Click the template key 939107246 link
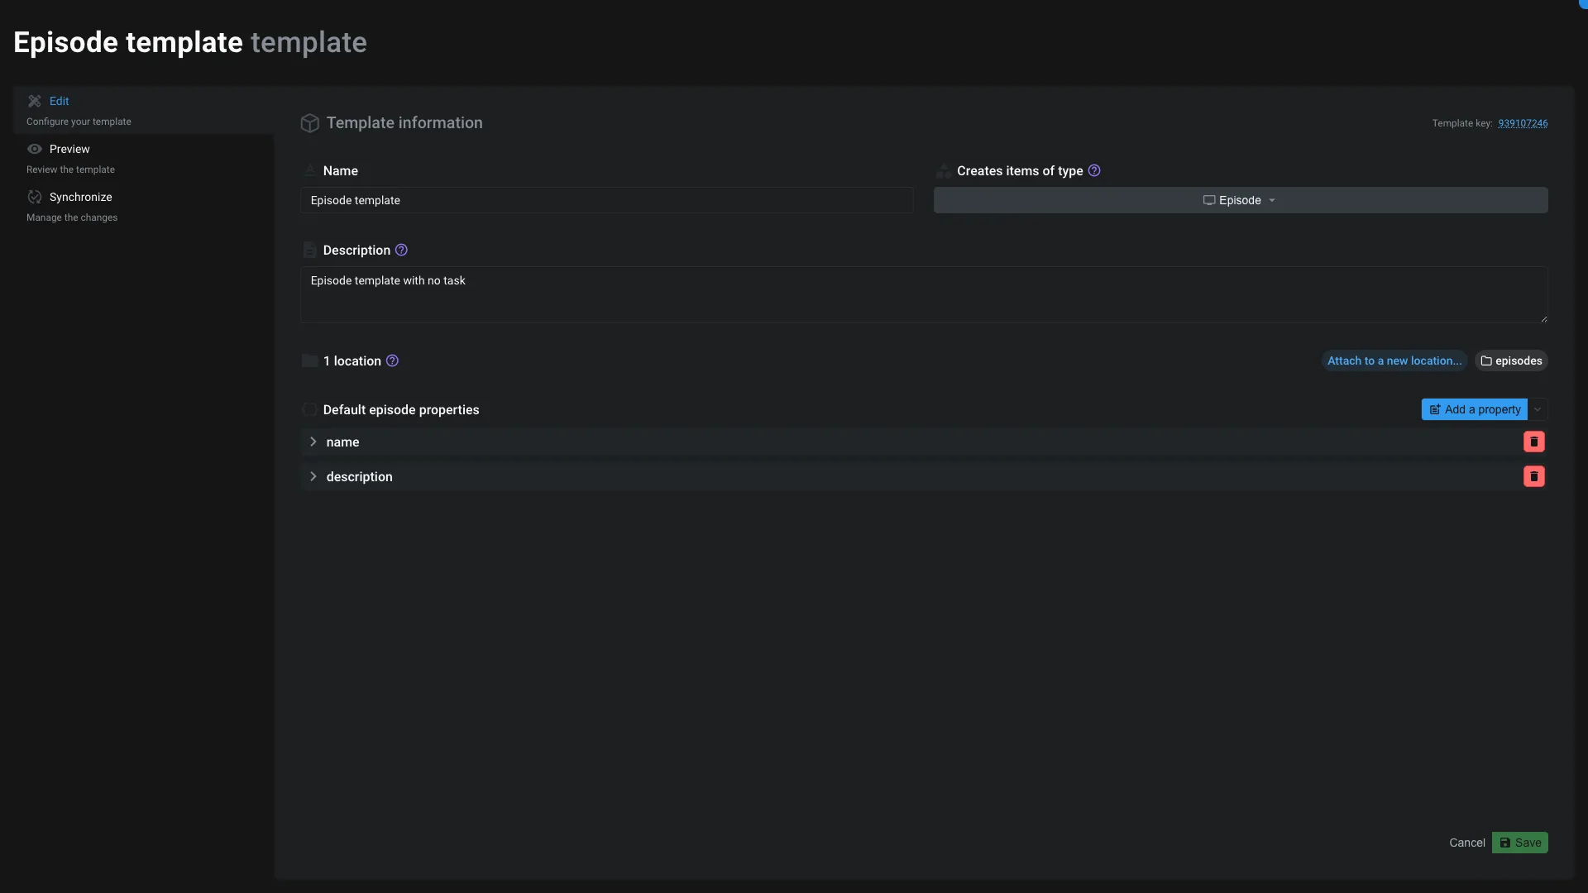1588x893 pixels. tap(1523, 123)
